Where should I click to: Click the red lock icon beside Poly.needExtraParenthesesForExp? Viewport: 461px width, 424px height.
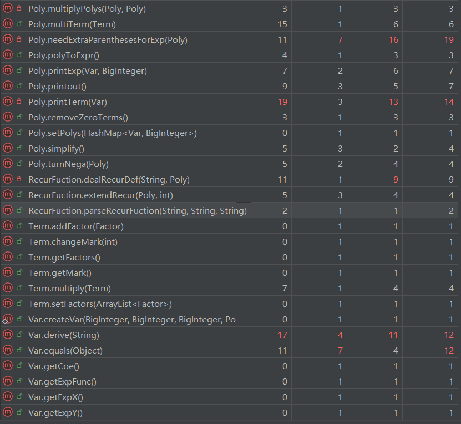(19, 39)
